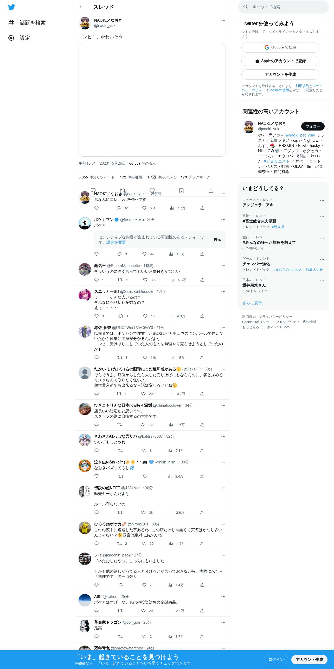
Task: Follow NAOKI／なおき account
Action: (313, 126)
